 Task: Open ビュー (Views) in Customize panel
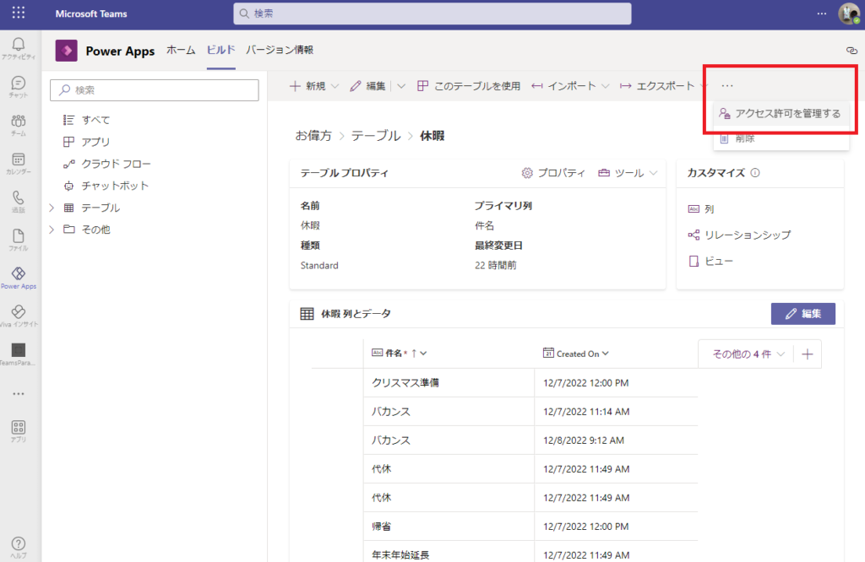(710, 261)
